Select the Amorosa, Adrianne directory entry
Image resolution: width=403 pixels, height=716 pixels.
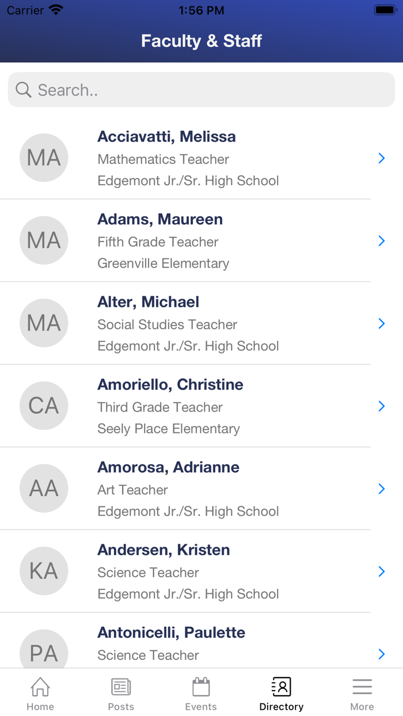[x=201, y=488]
